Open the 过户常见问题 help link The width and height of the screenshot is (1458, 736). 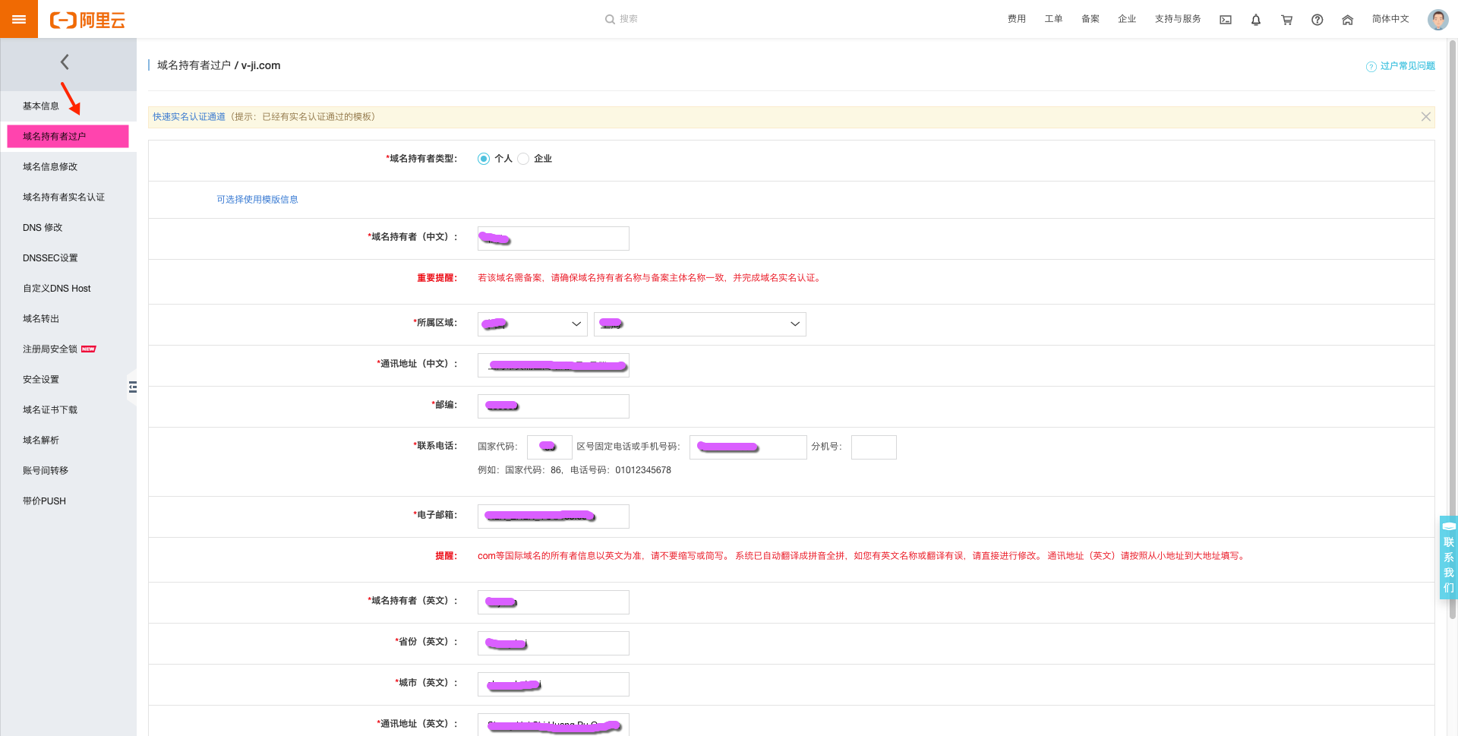(x=1406, y=66)
